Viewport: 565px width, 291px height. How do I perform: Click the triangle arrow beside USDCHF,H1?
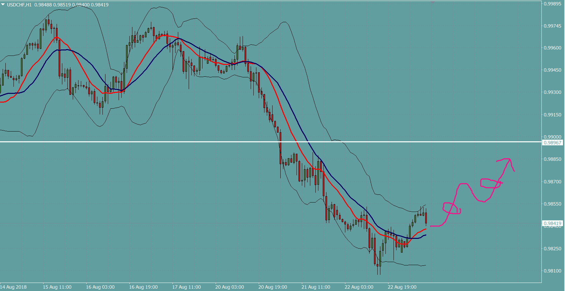(x=3, y=5)
